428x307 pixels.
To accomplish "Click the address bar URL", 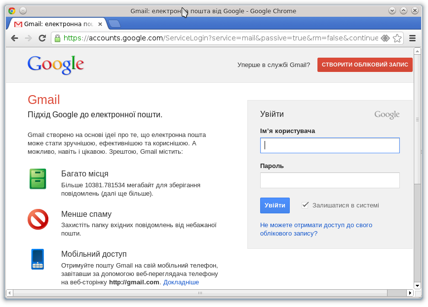I will pos(221,38).
